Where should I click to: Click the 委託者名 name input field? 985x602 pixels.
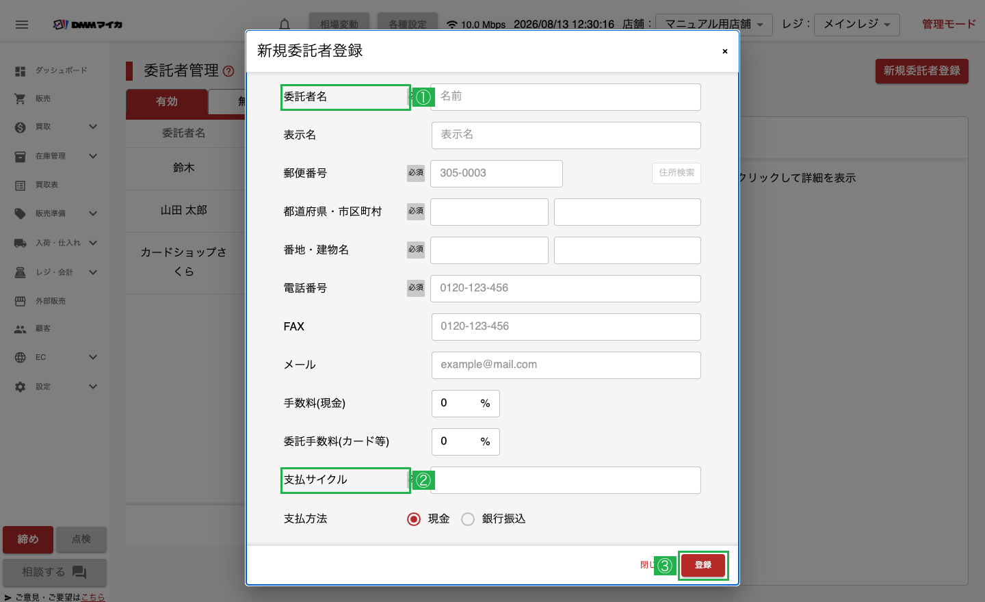[x=566, y=97]
